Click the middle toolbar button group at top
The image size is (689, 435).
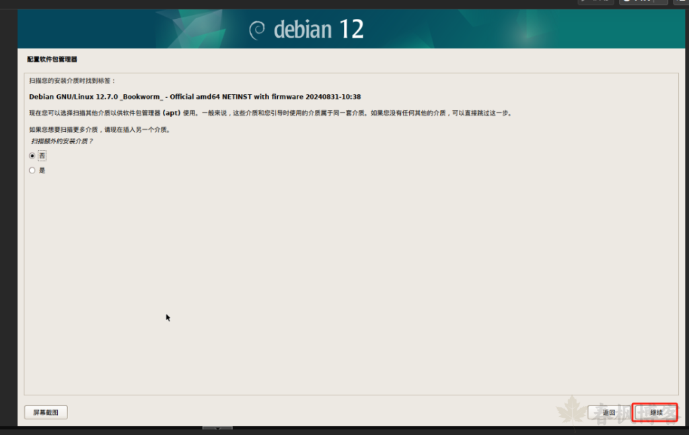click(643, 2)
